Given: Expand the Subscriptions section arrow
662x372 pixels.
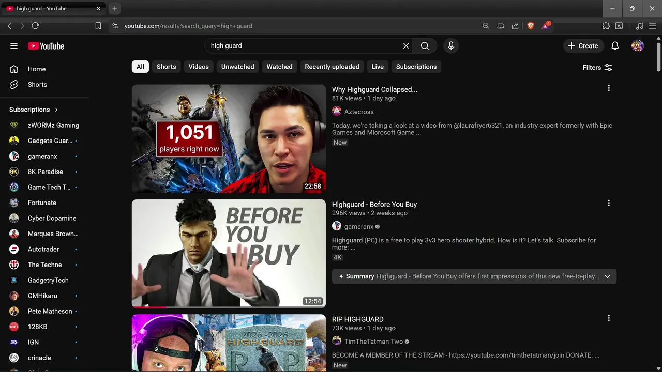Looking at the screenshot, I should pos(56,110).
